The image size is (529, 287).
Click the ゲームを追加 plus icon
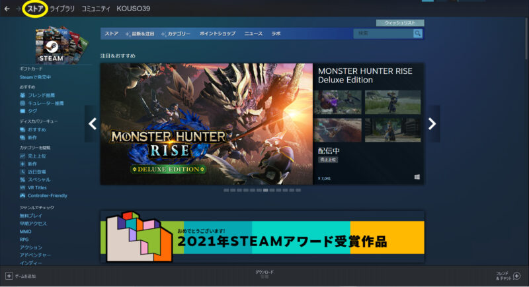9,276
